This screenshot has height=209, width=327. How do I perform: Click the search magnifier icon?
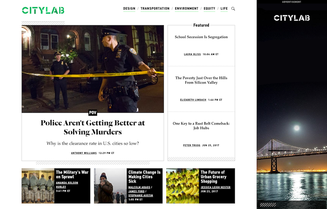pos(233,9)
